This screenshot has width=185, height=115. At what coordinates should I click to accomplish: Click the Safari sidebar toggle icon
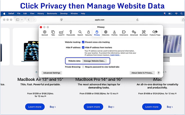pyautogui.click(x=17, y=20)
